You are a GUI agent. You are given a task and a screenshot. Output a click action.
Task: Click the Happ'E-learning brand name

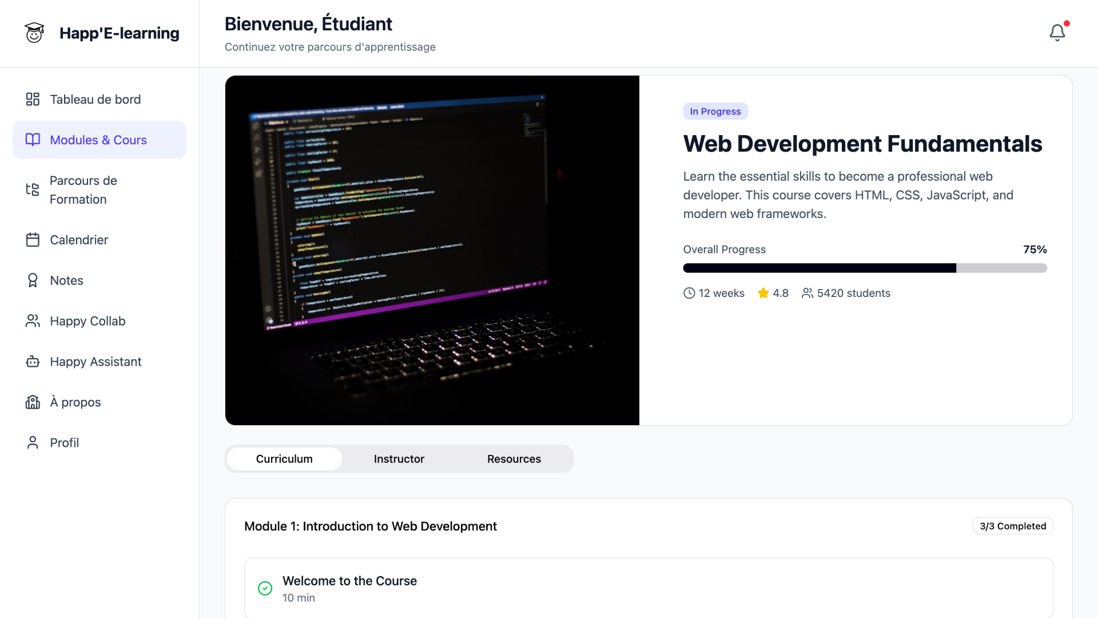tap(120, 33)
